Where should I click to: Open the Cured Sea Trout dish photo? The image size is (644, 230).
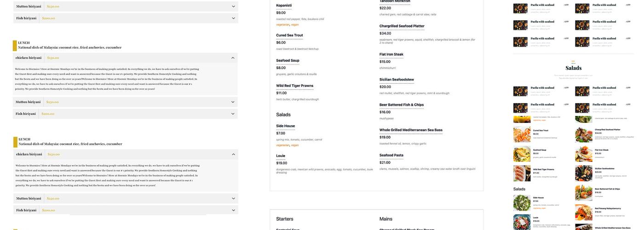point(522,134)
